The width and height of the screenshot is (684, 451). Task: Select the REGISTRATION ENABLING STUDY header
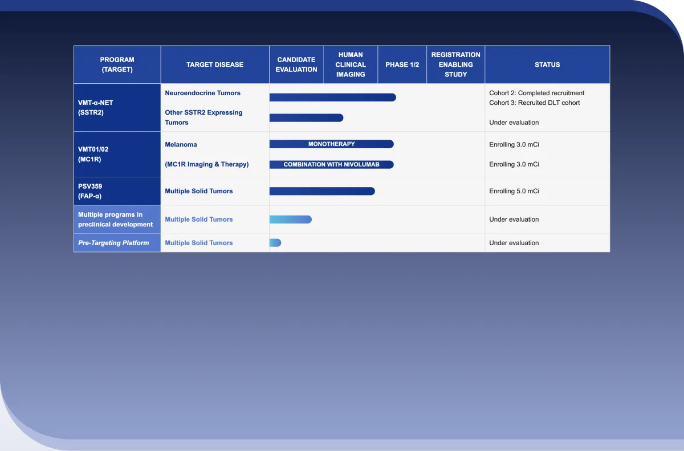point(455,64)
